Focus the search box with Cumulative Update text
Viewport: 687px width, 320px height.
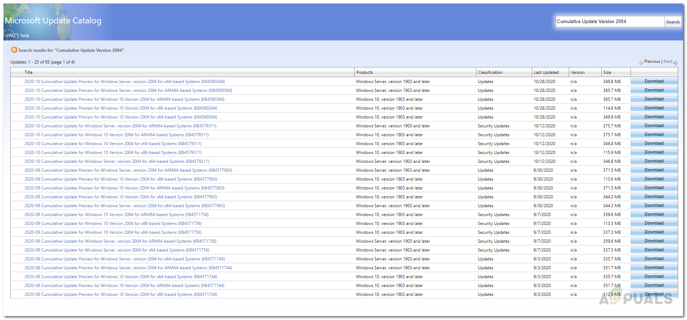609,22
